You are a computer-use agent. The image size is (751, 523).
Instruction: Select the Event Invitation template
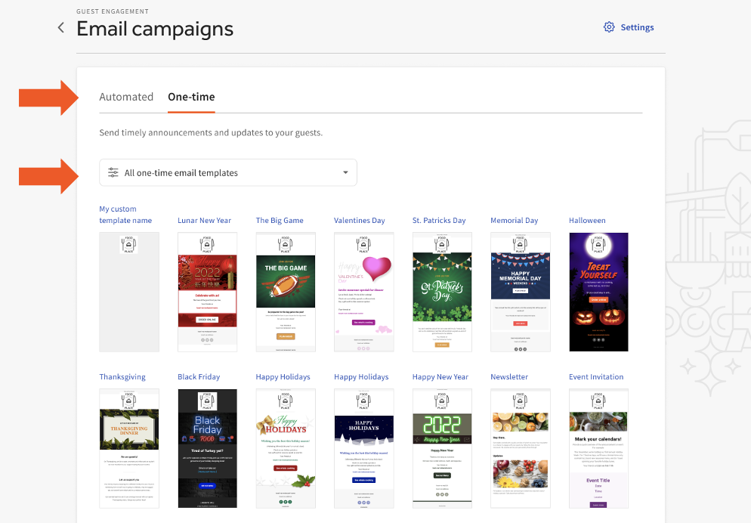(598, 447)
